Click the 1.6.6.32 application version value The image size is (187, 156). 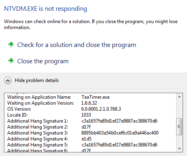[89, 103]
